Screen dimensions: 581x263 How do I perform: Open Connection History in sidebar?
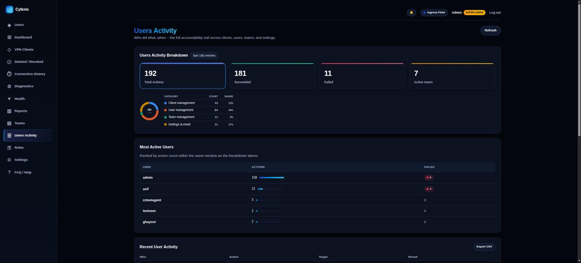tap(28, 74)
